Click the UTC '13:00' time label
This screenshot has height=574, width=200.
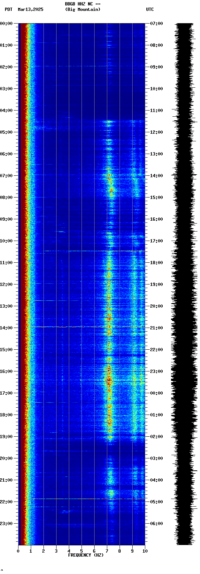tap(157, 154)
